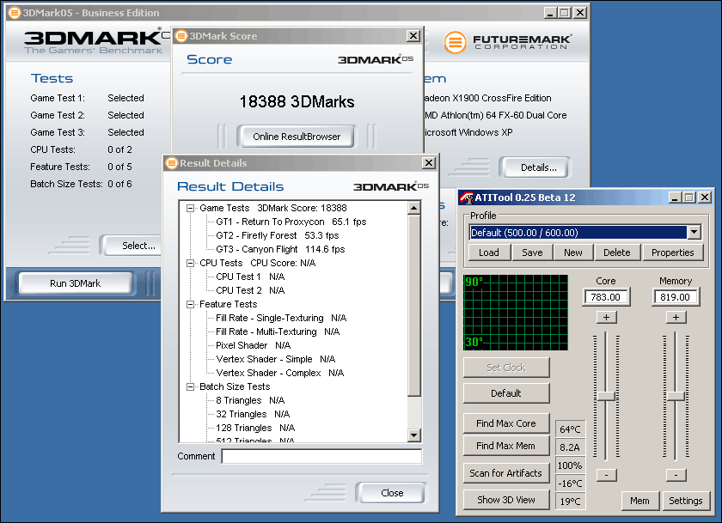Select CPU Test 1 row
The height and width of the screenshot is (523, 722).
(x=250, y=277)
